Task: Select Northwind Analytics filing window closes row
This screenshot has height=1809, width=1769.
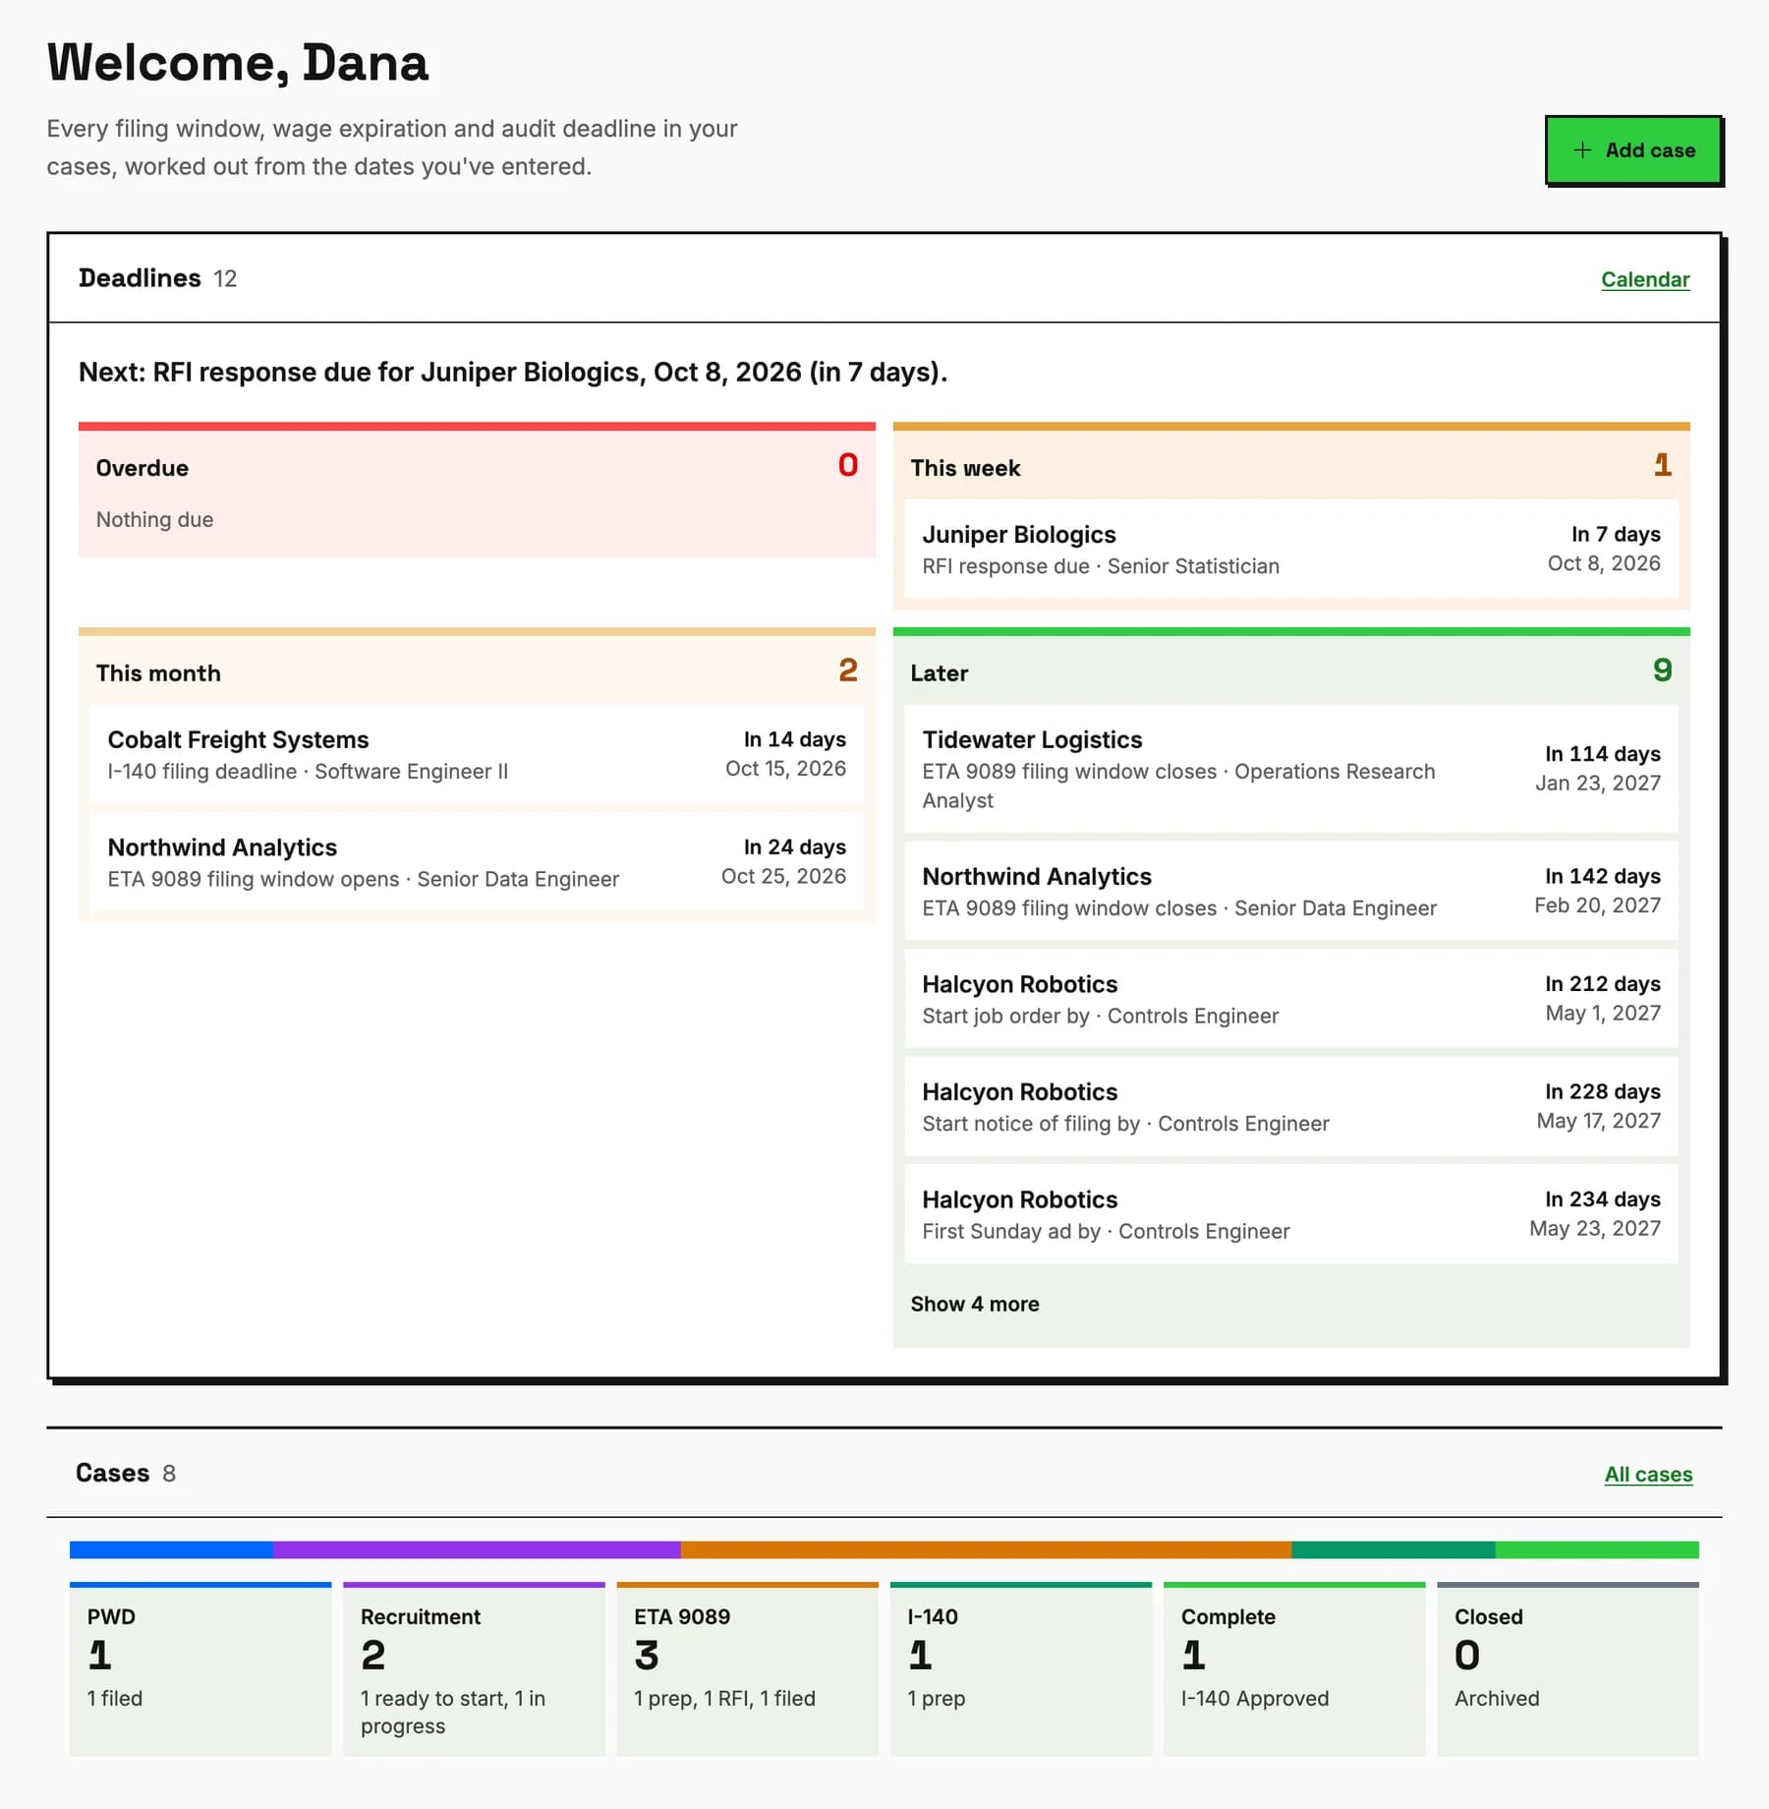Action: pos(1291,891)
